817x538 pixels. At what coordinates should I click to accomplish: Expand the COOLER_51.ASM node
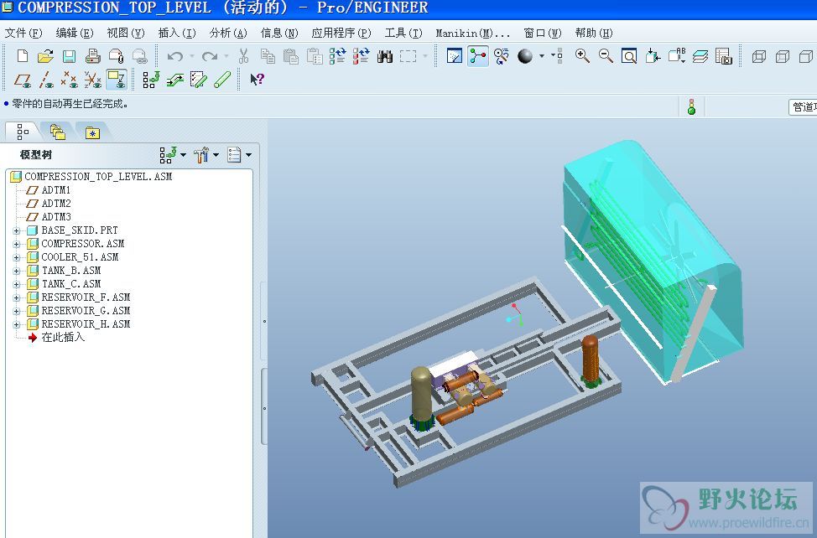pos(16,257)
